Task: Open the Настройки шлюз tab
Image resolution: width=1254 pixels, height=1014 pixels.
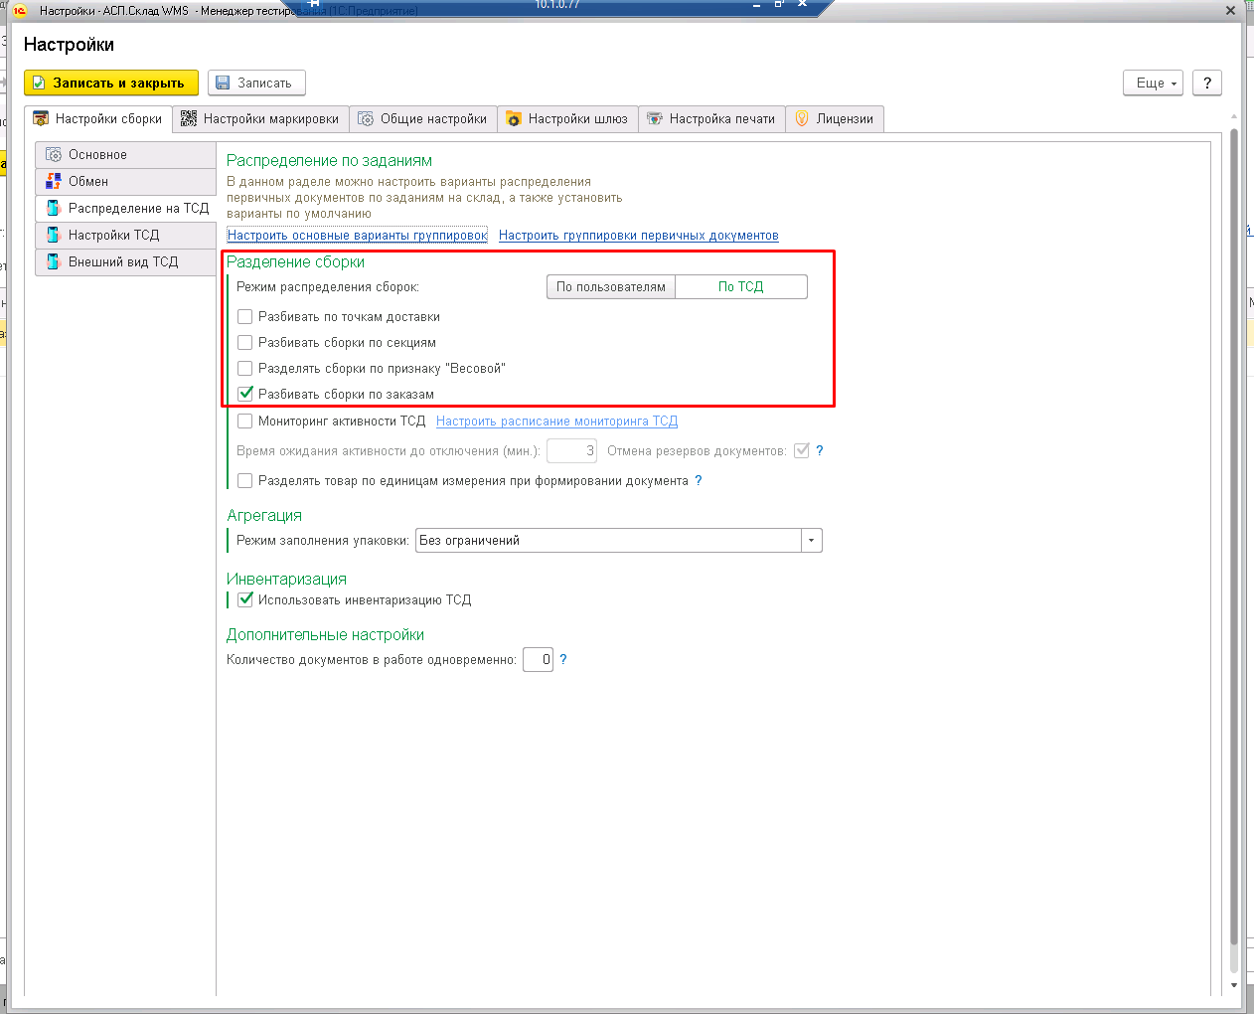Action: tap(567, 119)
